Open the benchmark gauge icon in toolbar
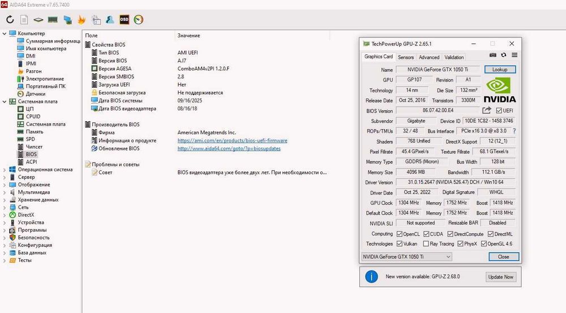Viewport: 566px width, 313px height. click(x=139, y=19)
